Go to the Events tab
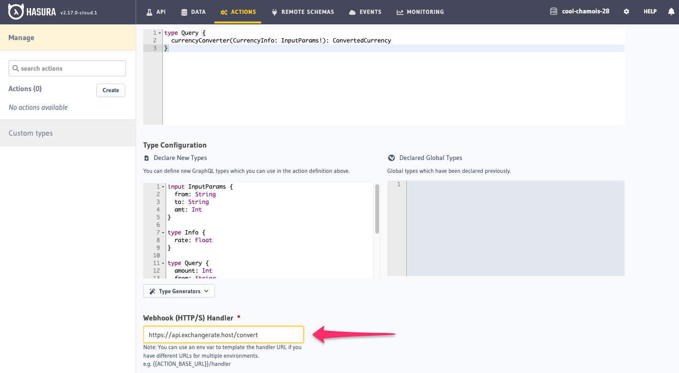Image resolution: width=679 pixels, height=373 pixels. [x=365, y=12]
